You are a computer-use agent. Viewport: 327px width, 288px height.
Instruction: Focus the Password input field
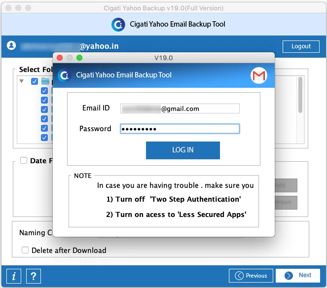point(180,129)
